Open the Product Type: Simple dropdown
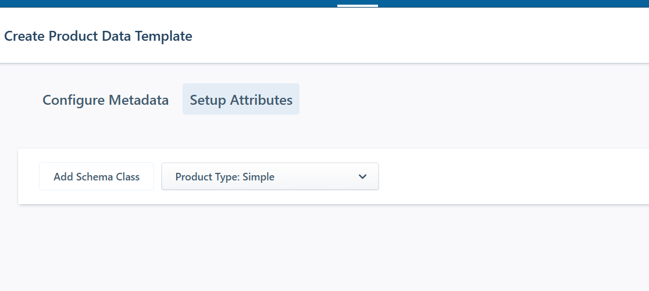649x291 pixels. pyautogui.click(x=270, y=176)
